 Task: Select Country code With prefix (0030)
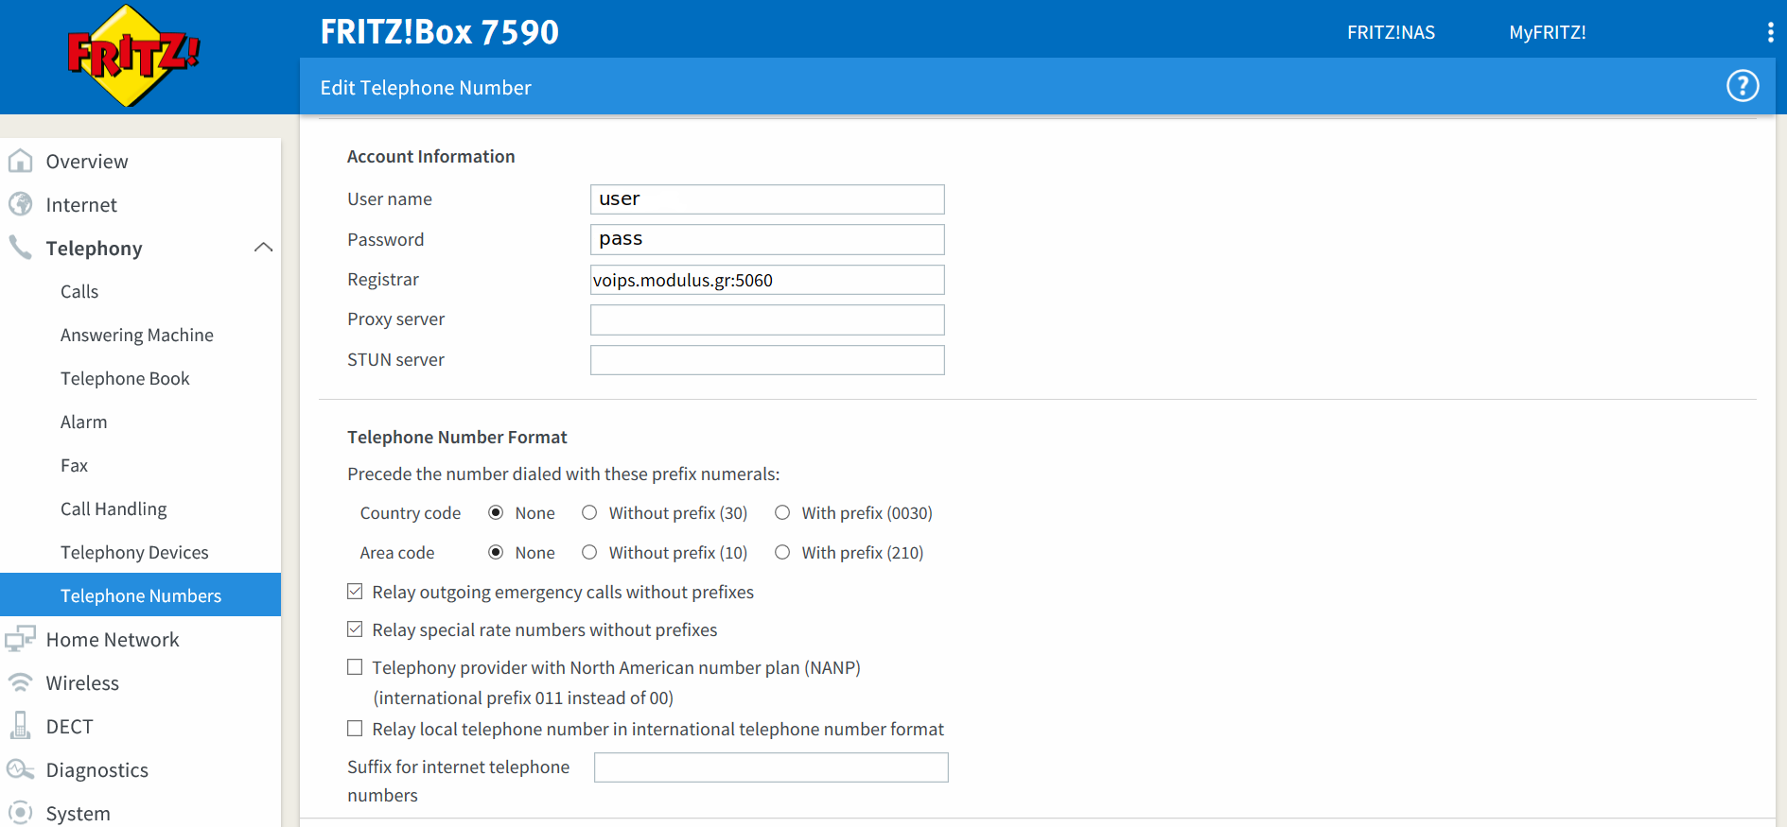coord(782,512)
